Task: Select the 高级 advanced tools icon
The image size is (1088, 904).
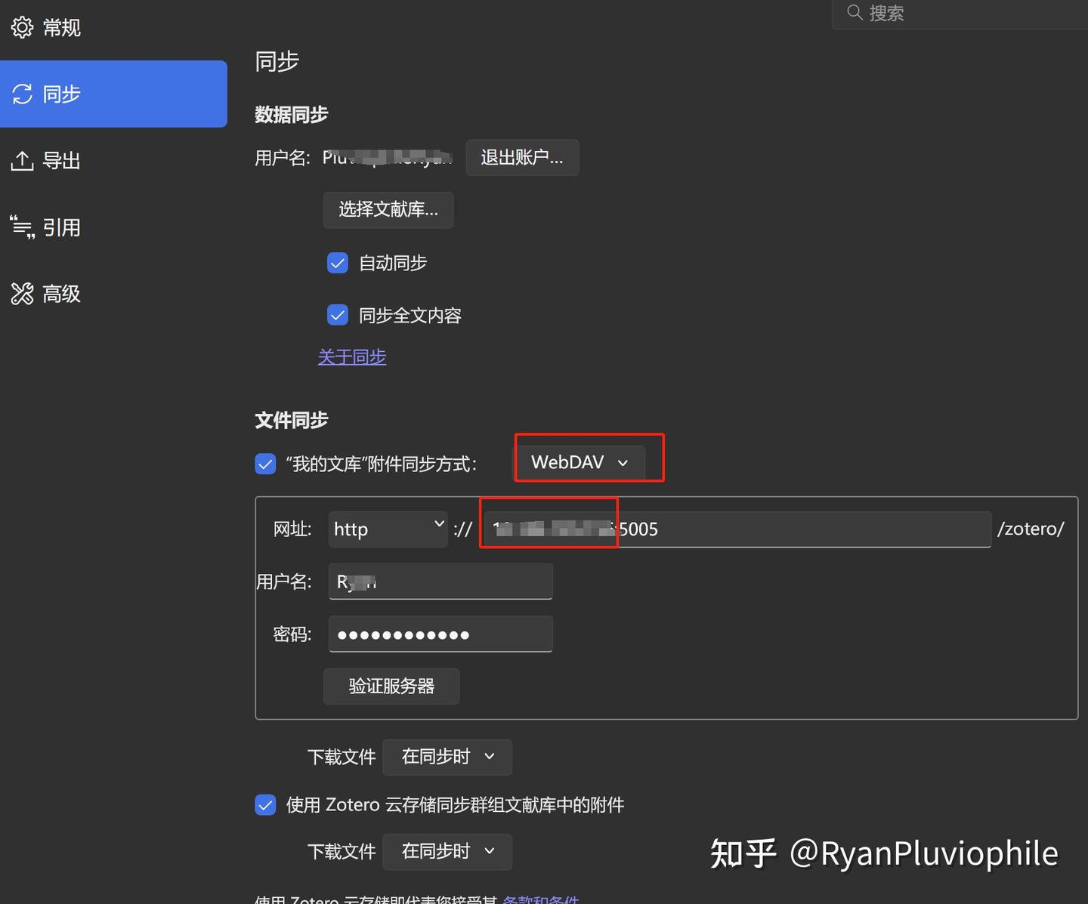Action: click(x=23, y=293)
